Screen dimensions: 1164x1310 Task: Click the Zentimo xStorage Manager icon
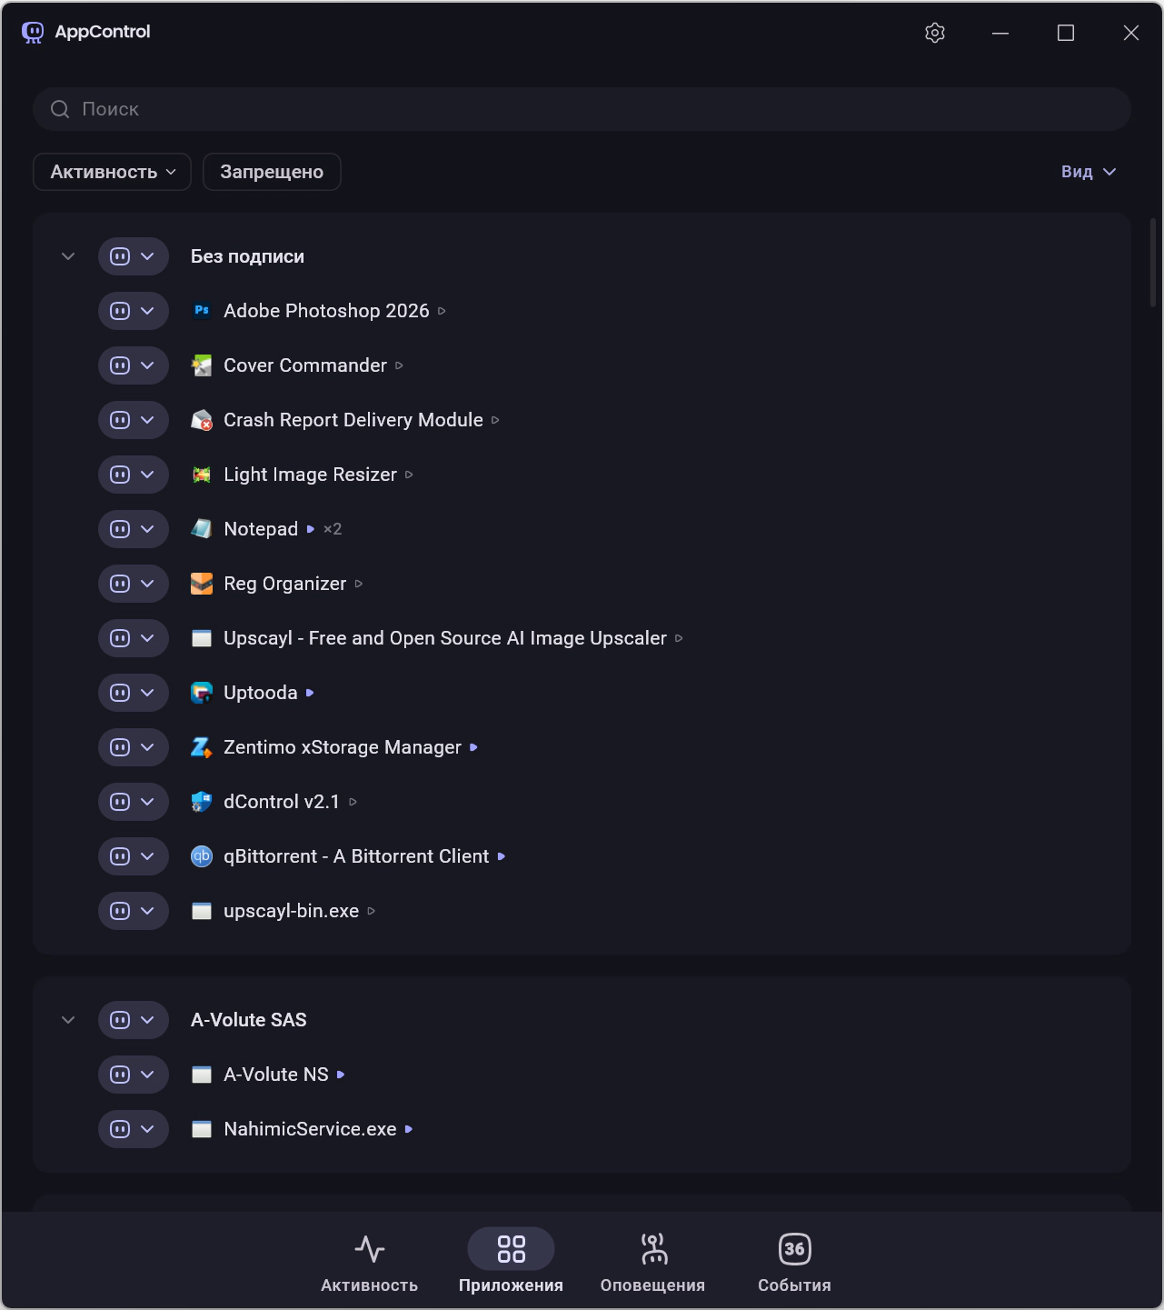tap(202, 747)
